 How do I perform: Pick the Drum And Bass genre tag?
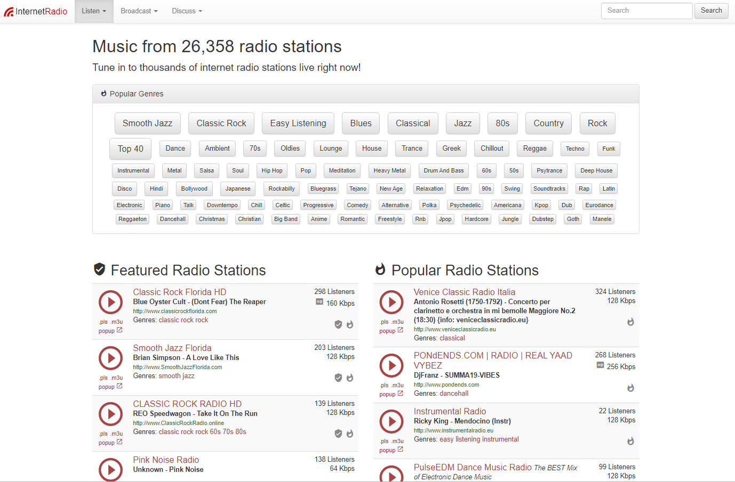[x=444, y=170]
